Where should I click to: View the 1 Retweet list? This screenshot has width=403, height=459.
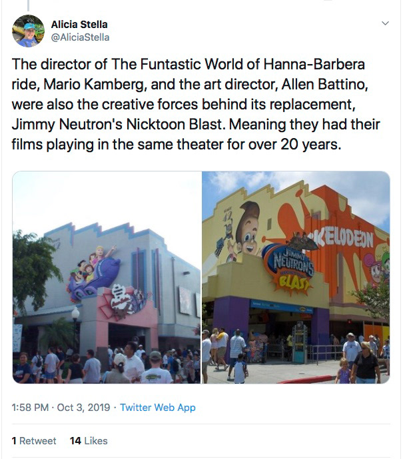pos(34,440)
